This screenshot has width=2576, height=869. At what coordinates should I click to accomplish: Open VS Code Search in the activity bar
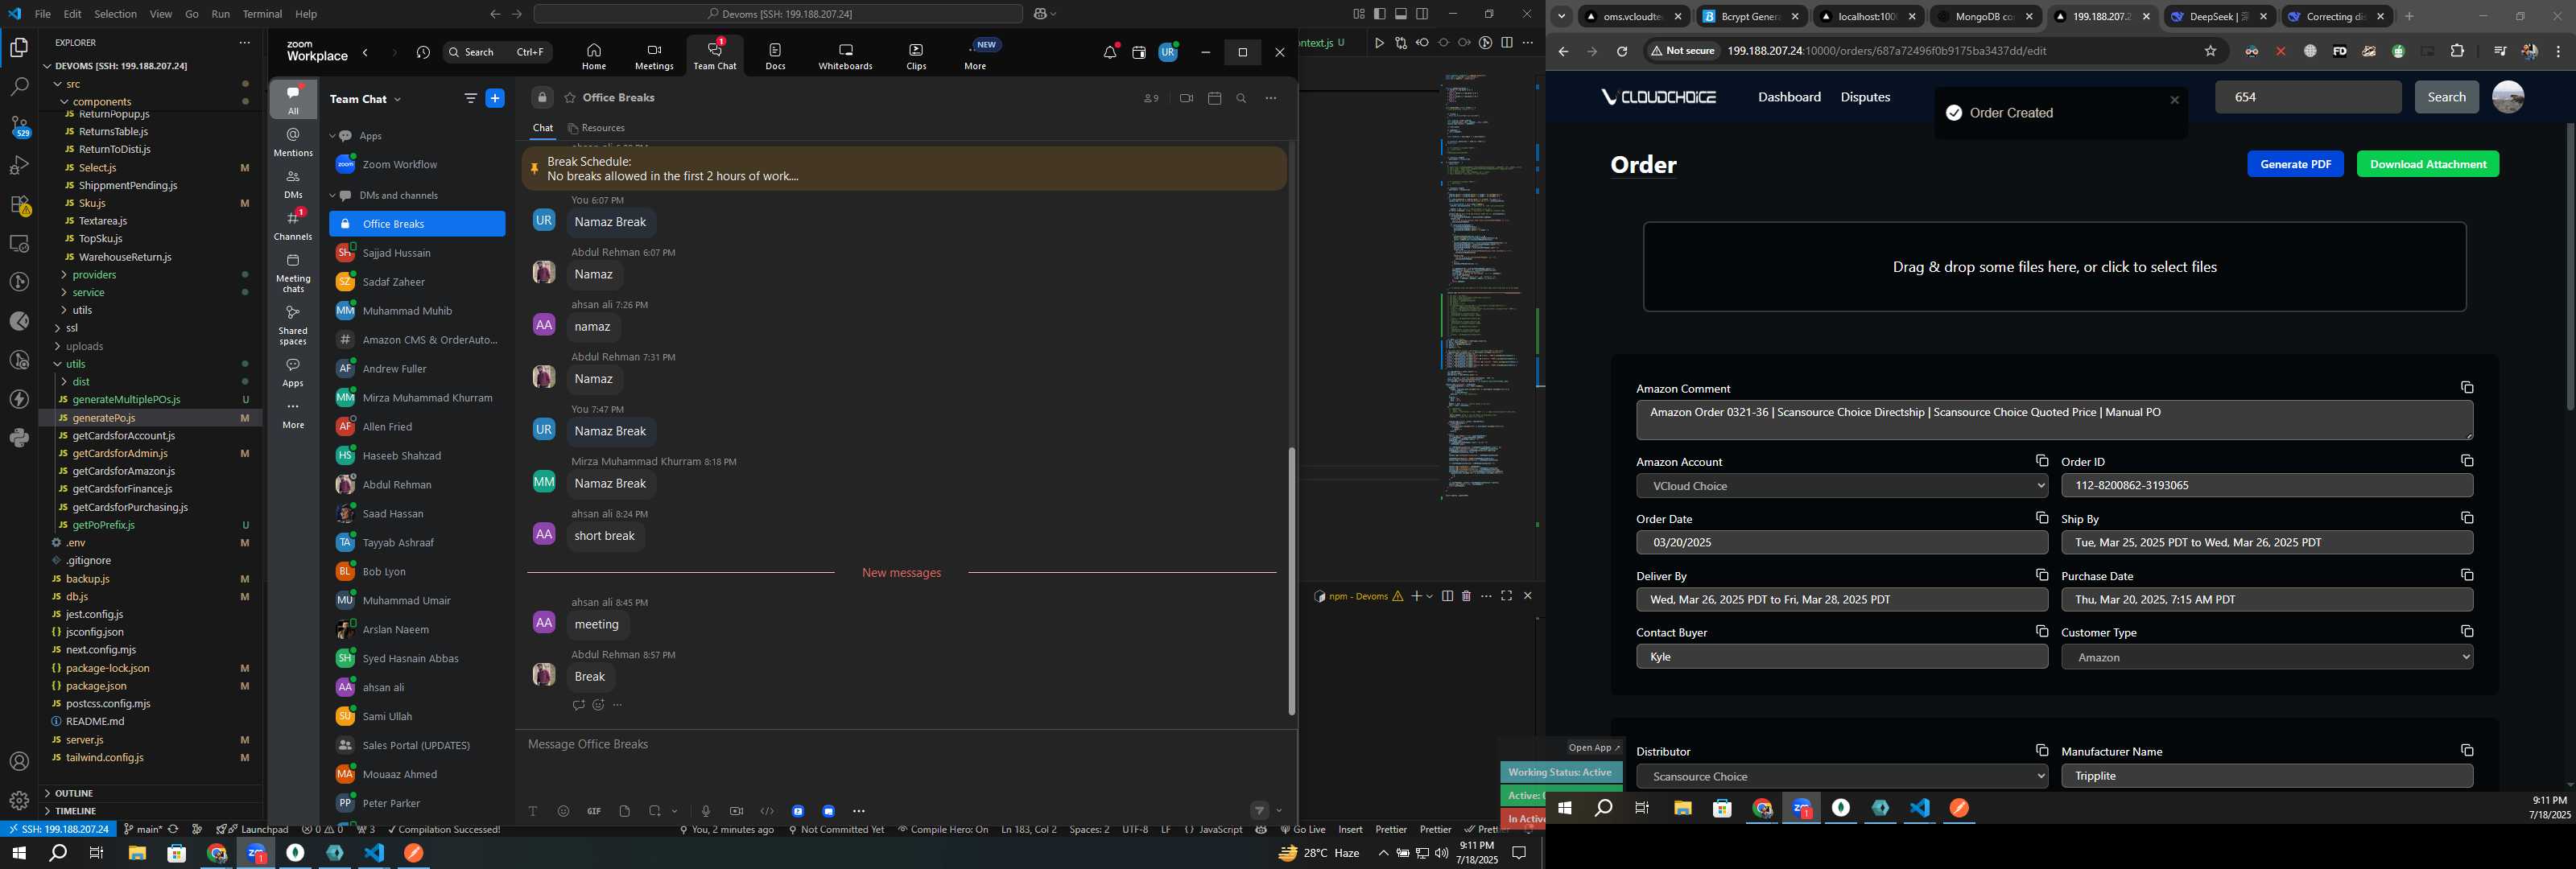click(x=19, y=87)
